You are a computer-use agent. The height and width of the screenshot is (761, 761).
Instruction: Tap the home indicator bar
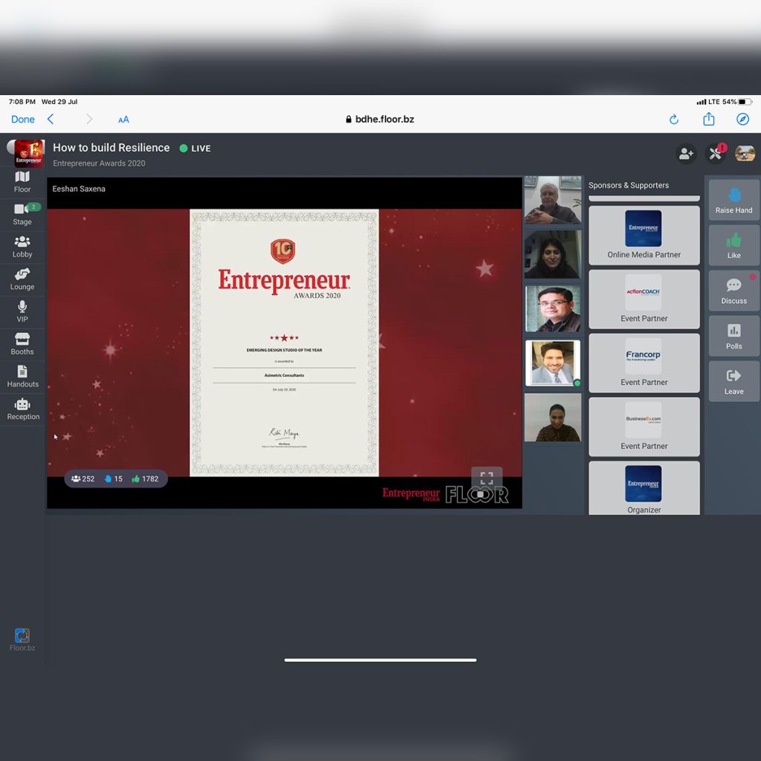[x=380, y=660]
